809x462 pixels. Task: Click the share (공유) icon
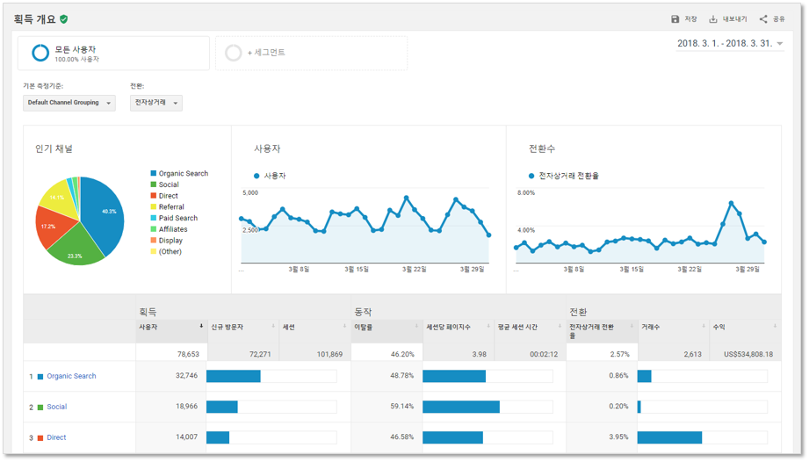pos(763,19)
